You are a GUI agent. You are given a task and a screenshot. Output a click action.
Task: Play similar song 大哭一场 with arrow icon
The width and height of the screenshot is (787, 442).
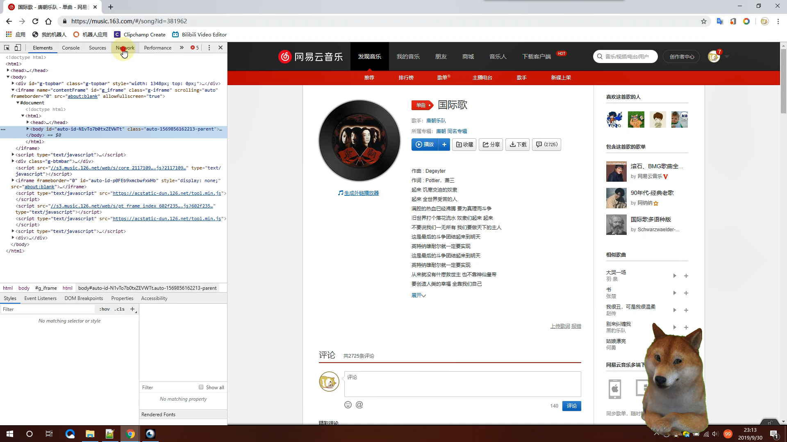674,276
